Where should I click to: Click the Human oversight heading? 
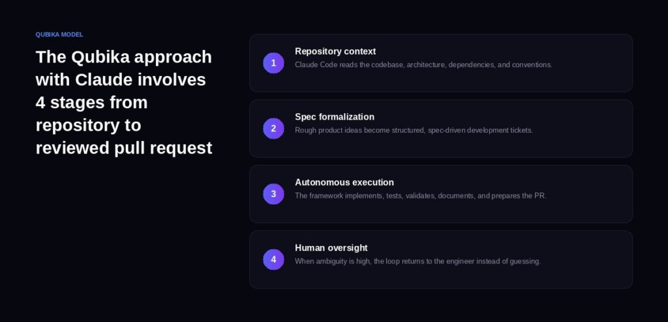(x=331, y=248)
